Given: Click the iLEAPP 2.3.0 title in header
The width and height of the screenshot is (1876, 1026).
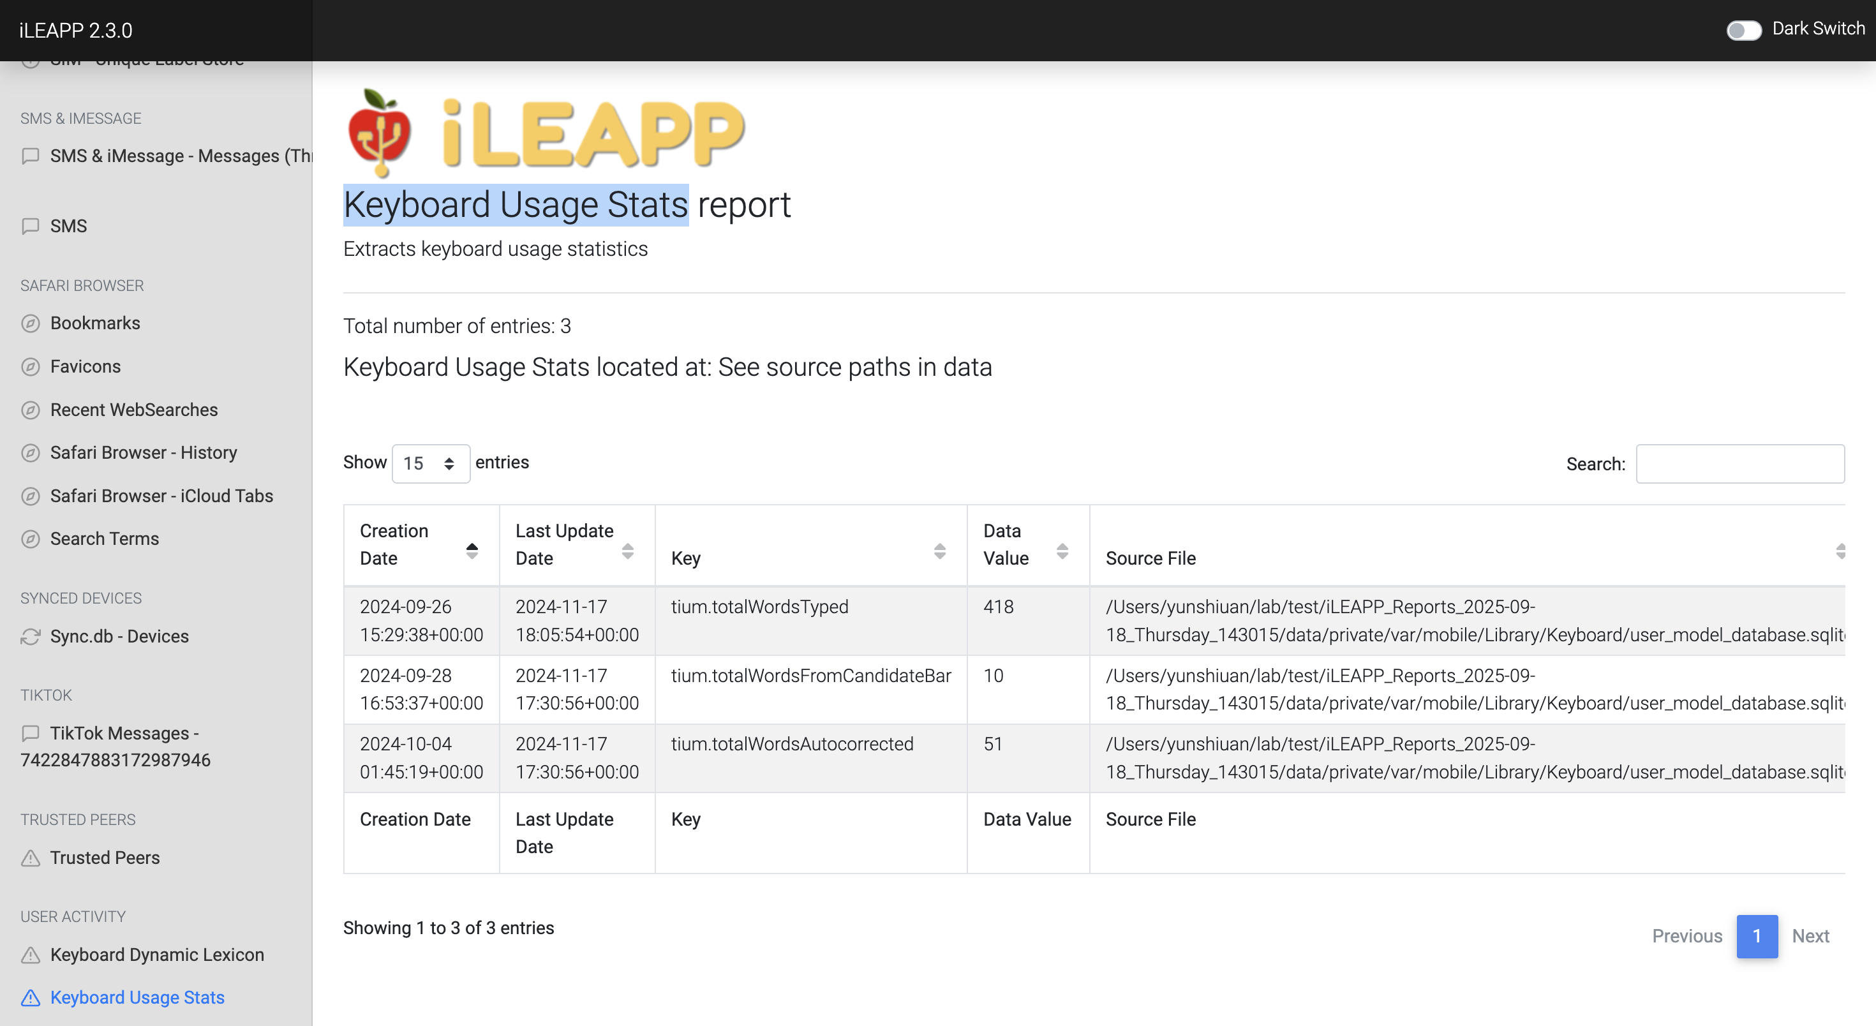Looking at the screenshot, I should pos(76,31).
